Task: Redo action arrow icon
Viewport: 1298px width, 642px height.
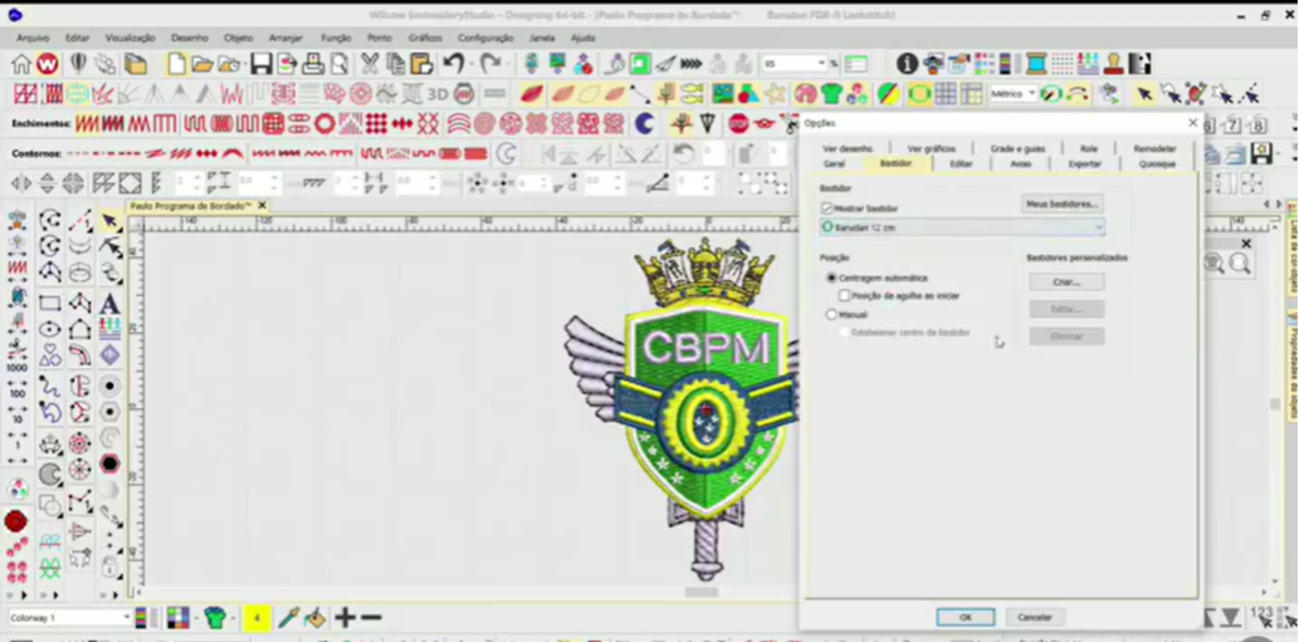Action: coord(490,63)
